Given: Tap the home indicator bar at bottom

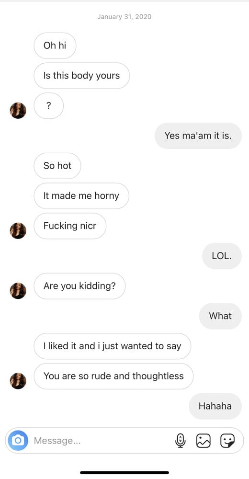Looking at the screenshot, I should 124,473.
